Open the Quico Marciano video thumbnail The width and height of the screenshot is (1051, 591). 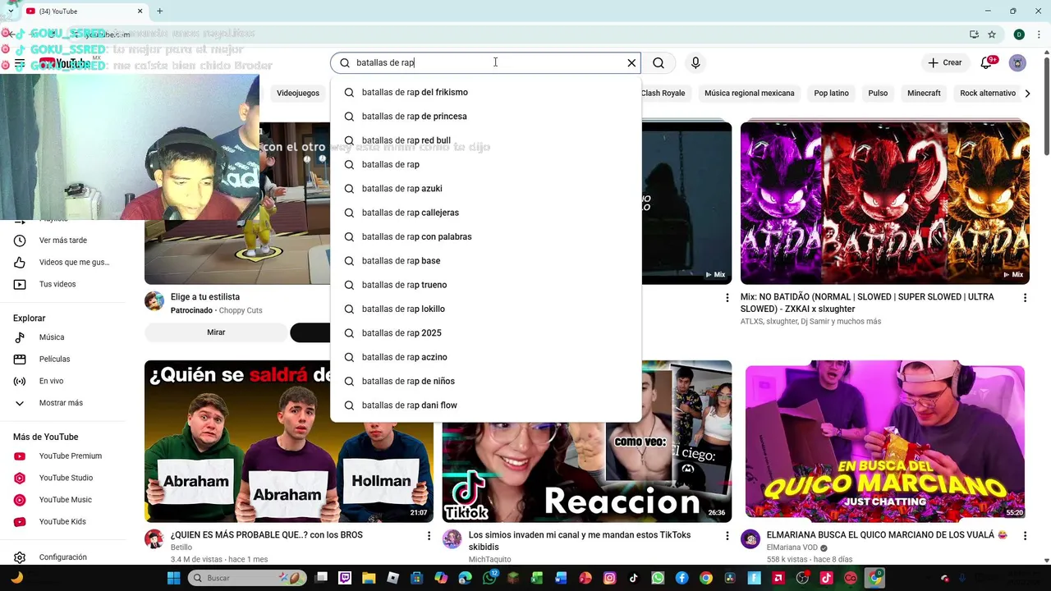tap(884, 441)
